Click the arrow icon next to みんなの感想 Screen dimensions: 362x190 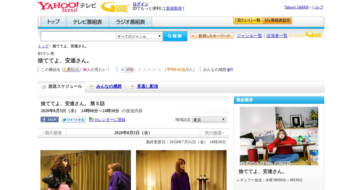(91, 87)
